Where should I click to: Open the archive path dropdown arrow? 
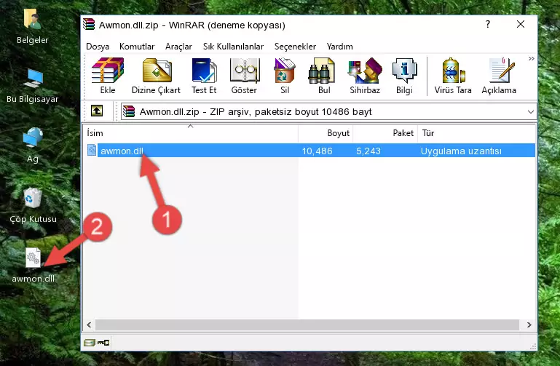click(x=531, y=112)
